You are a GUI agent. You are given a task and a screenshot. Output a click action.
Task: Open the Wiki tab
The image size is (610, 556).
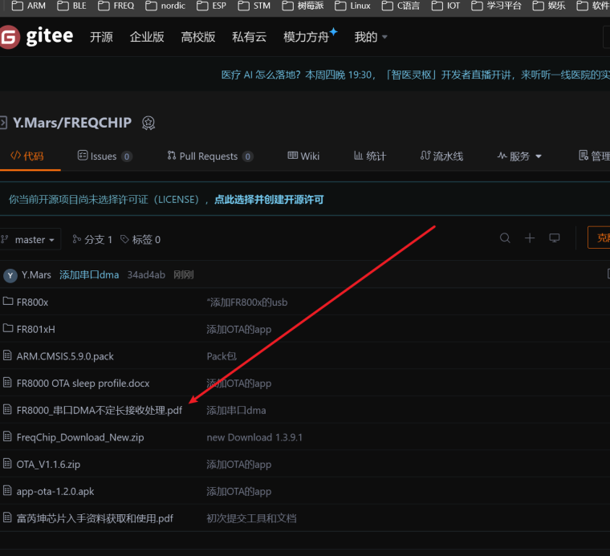tap(303, 156)
